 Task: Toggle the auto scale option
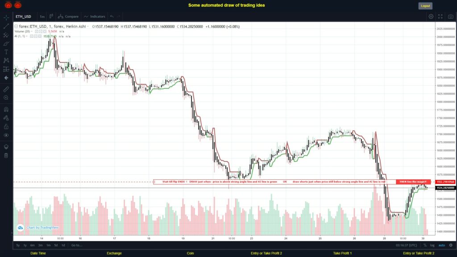coord(442,245)
